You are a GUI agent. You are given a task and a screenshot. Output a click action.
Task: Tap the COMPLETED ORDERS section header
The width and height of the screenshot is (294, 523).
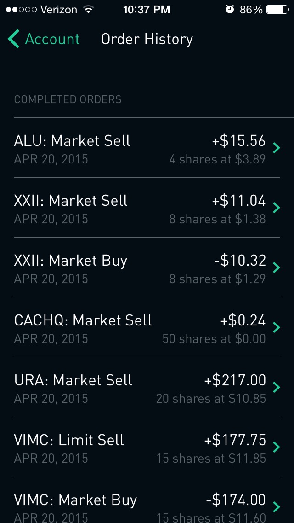pos(68,99)
